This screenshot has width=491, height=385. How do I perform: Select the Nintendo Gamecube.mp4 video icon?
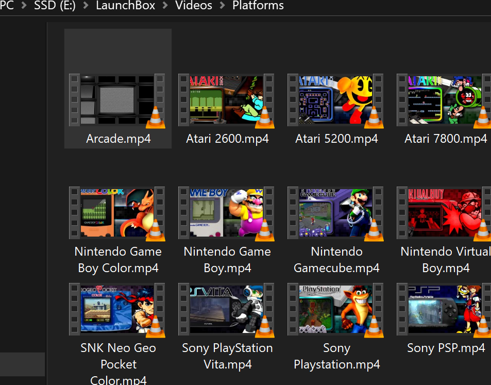tap(336, 213)
